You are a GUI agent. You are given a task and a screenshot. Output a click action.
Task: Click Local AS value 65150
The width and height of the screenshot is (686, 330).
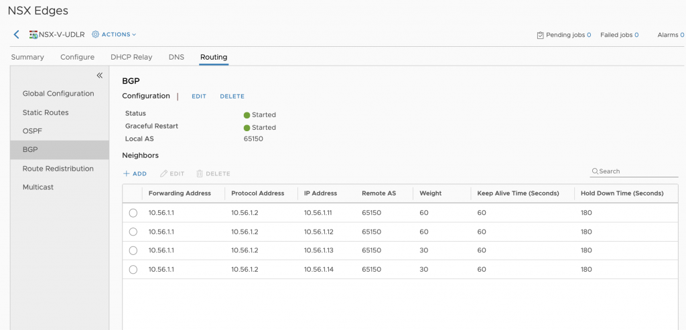[253, 139]
